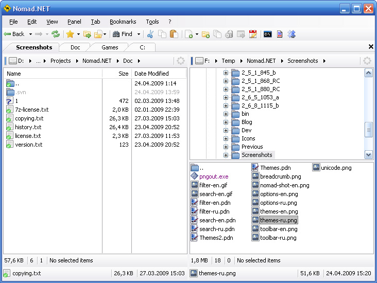Open the command prompt toolbar icon

click(267, 34)
